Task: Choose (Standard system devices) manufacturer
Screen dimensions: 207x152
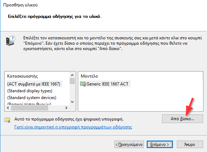Action: click(x=32, y=98)
